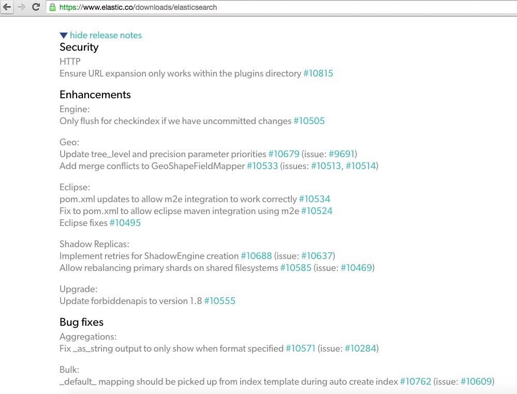Open issue #10513
The image size is (517, 394).
click(326, 165)
